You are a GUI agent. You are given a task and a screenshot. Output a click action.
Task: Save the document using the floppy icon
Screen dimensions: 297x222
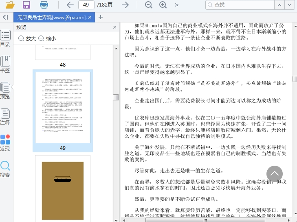click(x=26, y=5)
